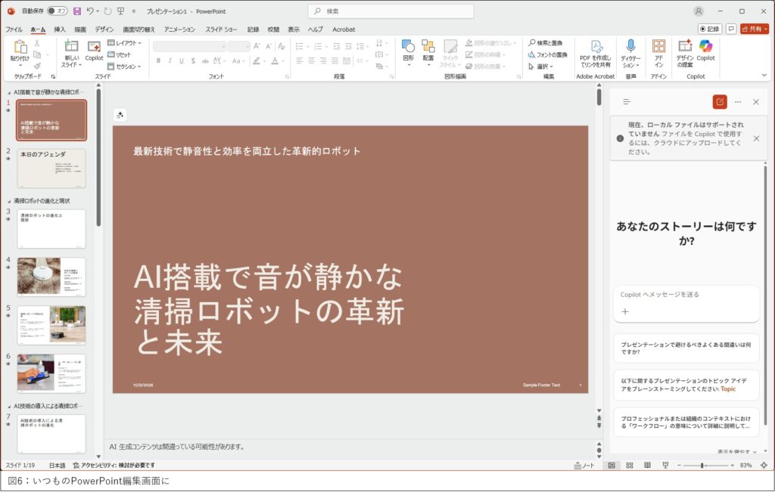Expand the レイアウト layout dropdown
The image size is (775, 492).
pos(124,43)
